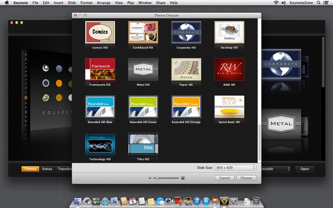Open the Slide menu
The height and width of the screenshot is (208, 333).
(72, 3)
